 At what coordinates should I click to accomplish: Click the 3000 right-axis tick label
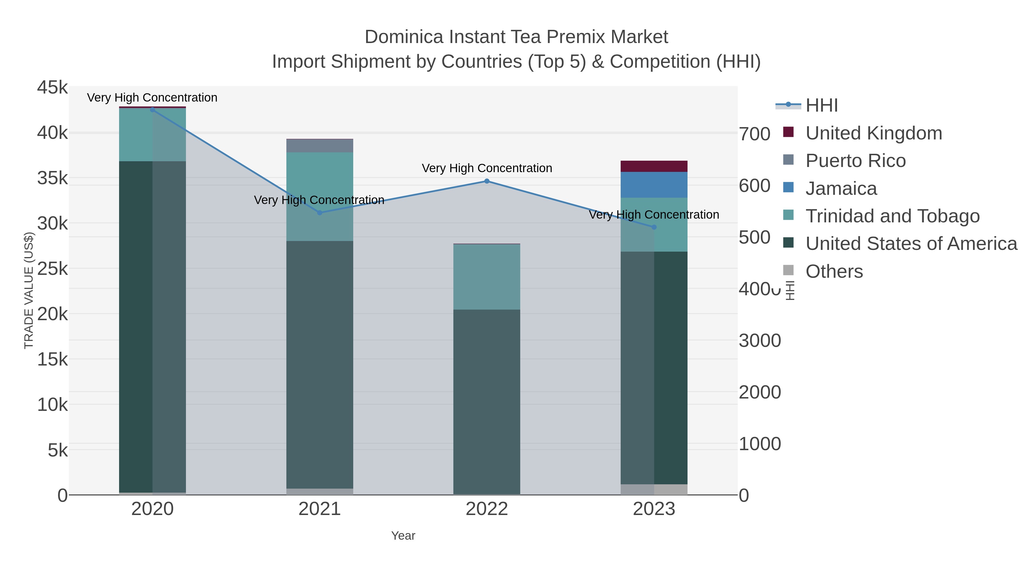760,341
